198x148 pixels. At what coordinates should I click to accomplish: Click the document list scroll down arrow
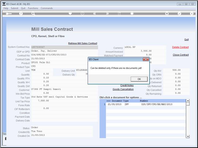tap(188, 137)
